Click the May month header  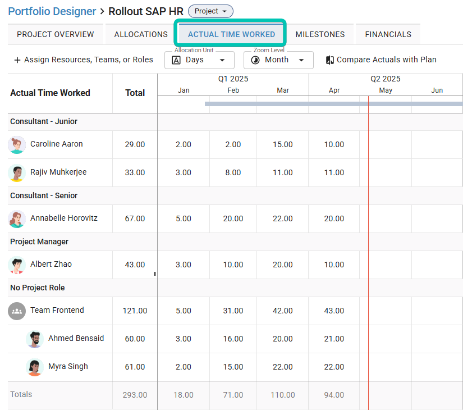[386, 90]
